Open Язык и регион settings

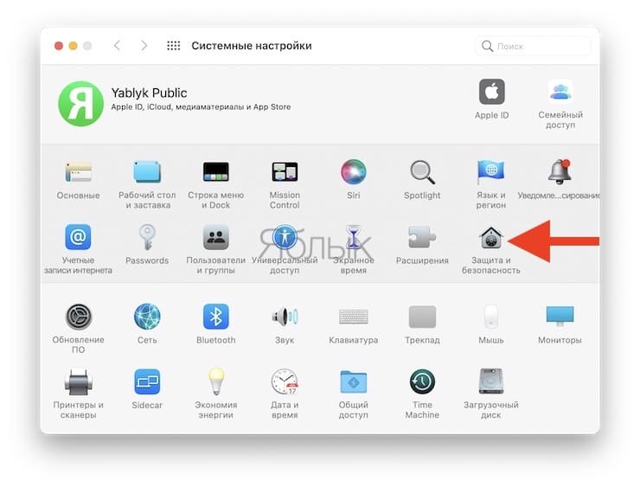click(491, 172)
